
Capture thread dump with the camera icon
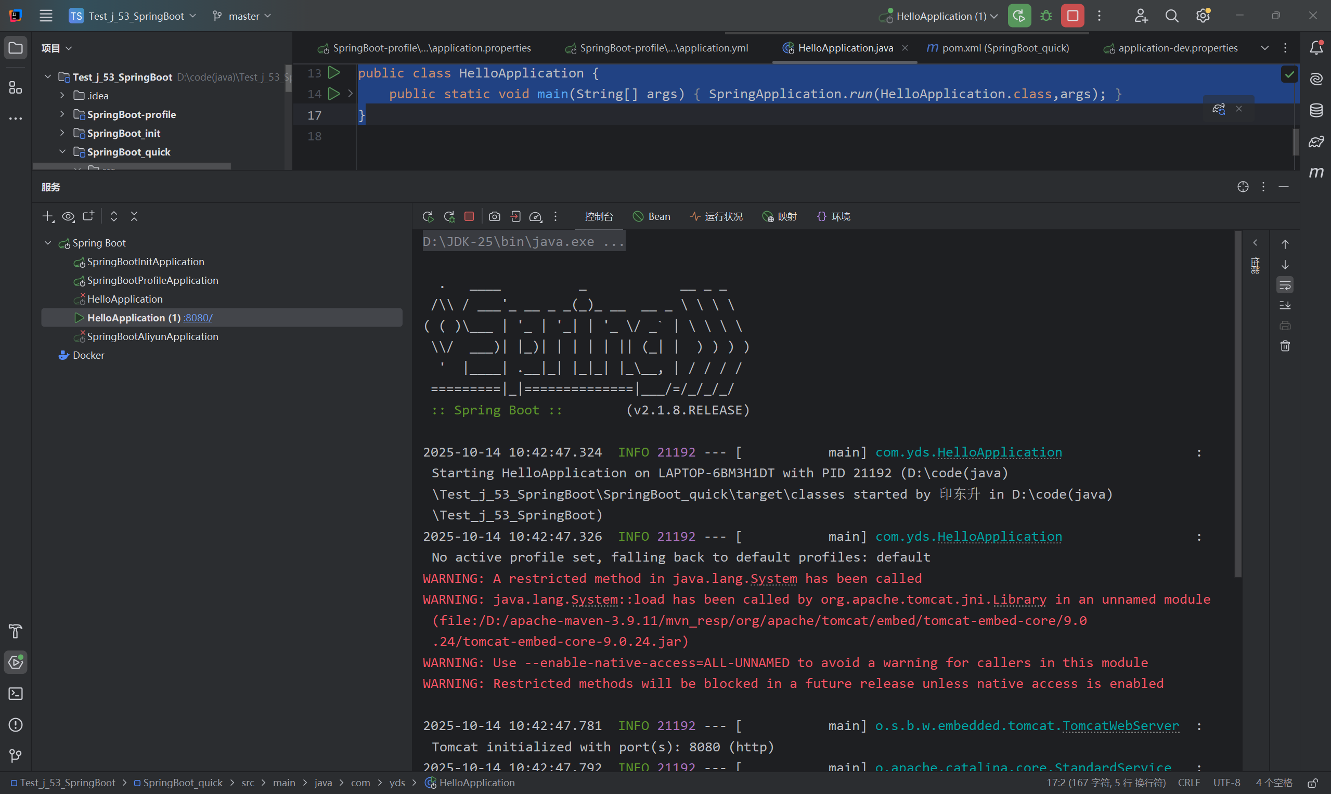tap(494, 216)
